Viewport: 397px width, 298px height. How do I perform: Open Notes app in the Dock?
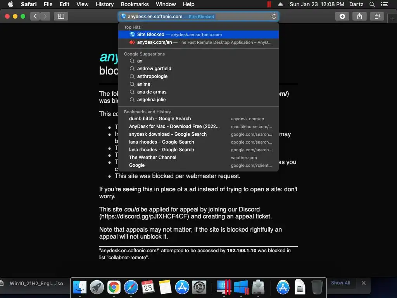pyautogui.click(x=165, y=288)
